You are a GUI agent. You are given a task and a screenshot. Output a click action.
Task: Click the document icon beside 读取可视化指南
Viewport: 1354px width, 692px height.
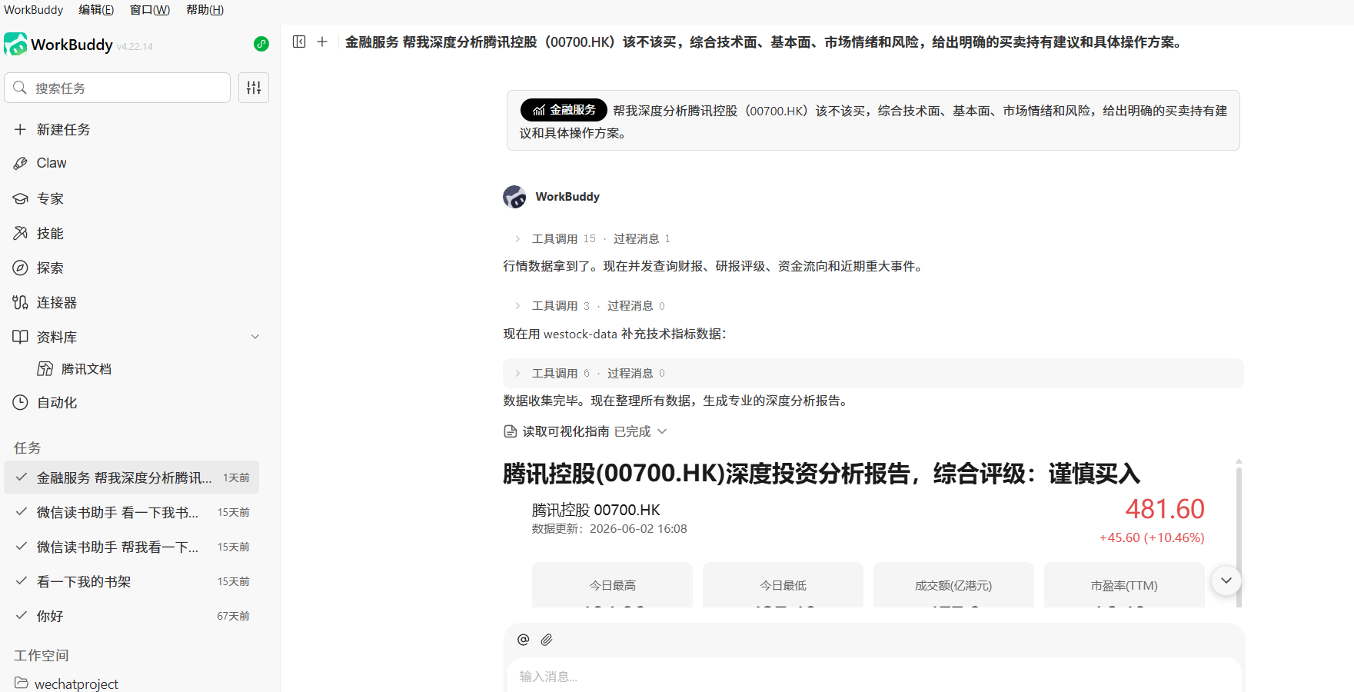pyautogui.click(x=510, y=431)
